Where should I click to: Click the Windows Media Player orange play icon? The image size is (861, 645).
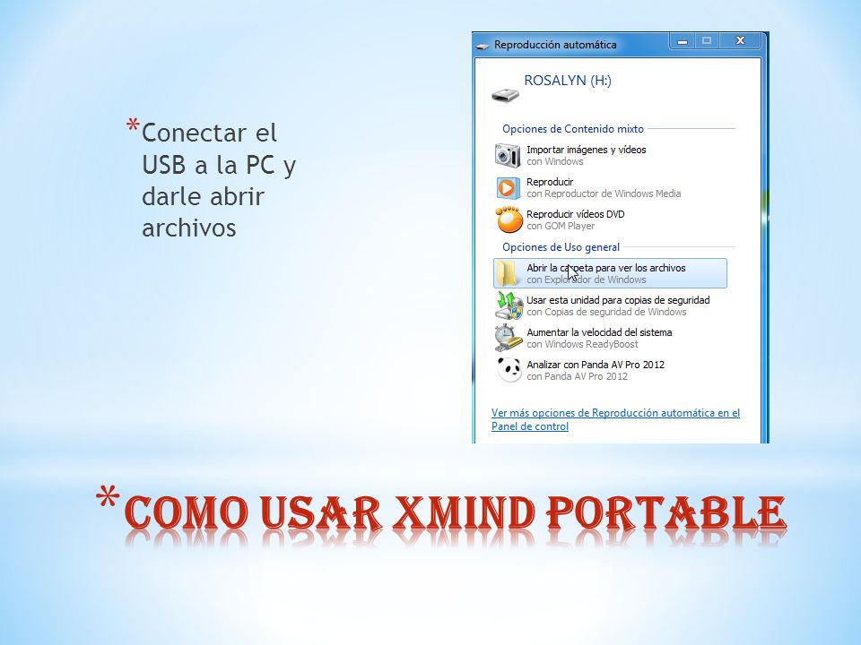(x=507, y=187)
